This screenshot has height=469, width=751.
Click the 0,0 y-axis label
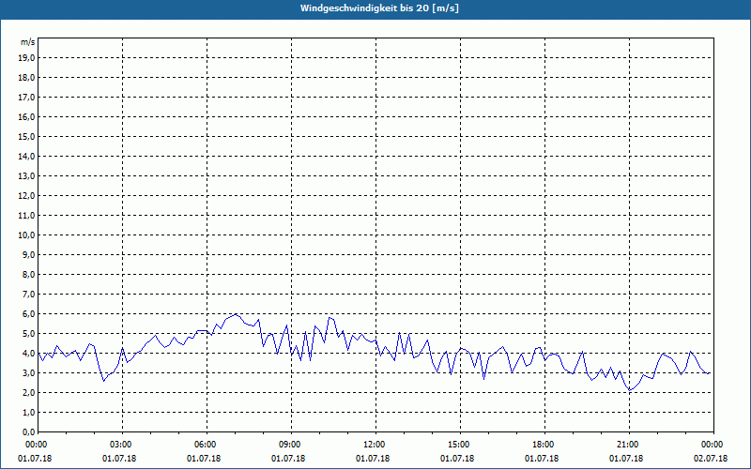tap(28, 432)
